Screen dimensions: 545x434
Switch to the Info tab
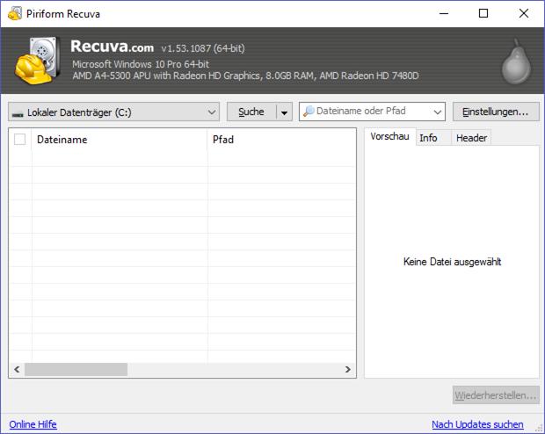click(428, 138)
